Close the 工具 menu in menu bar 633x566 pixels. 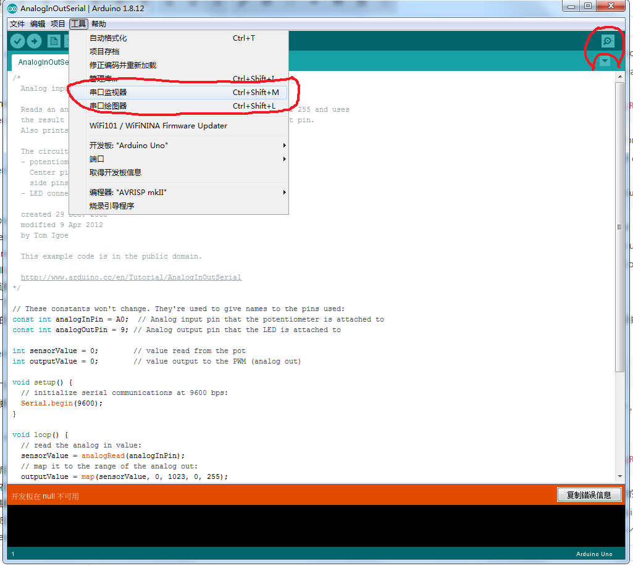pyautogui.click(x=78, y=24)
